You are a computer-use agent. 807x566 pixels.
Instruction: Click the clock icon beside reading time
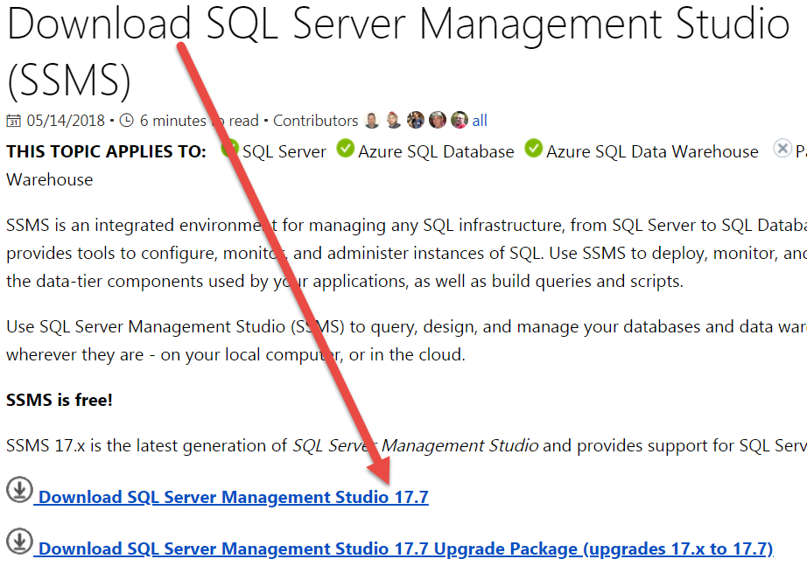point(126,121)
